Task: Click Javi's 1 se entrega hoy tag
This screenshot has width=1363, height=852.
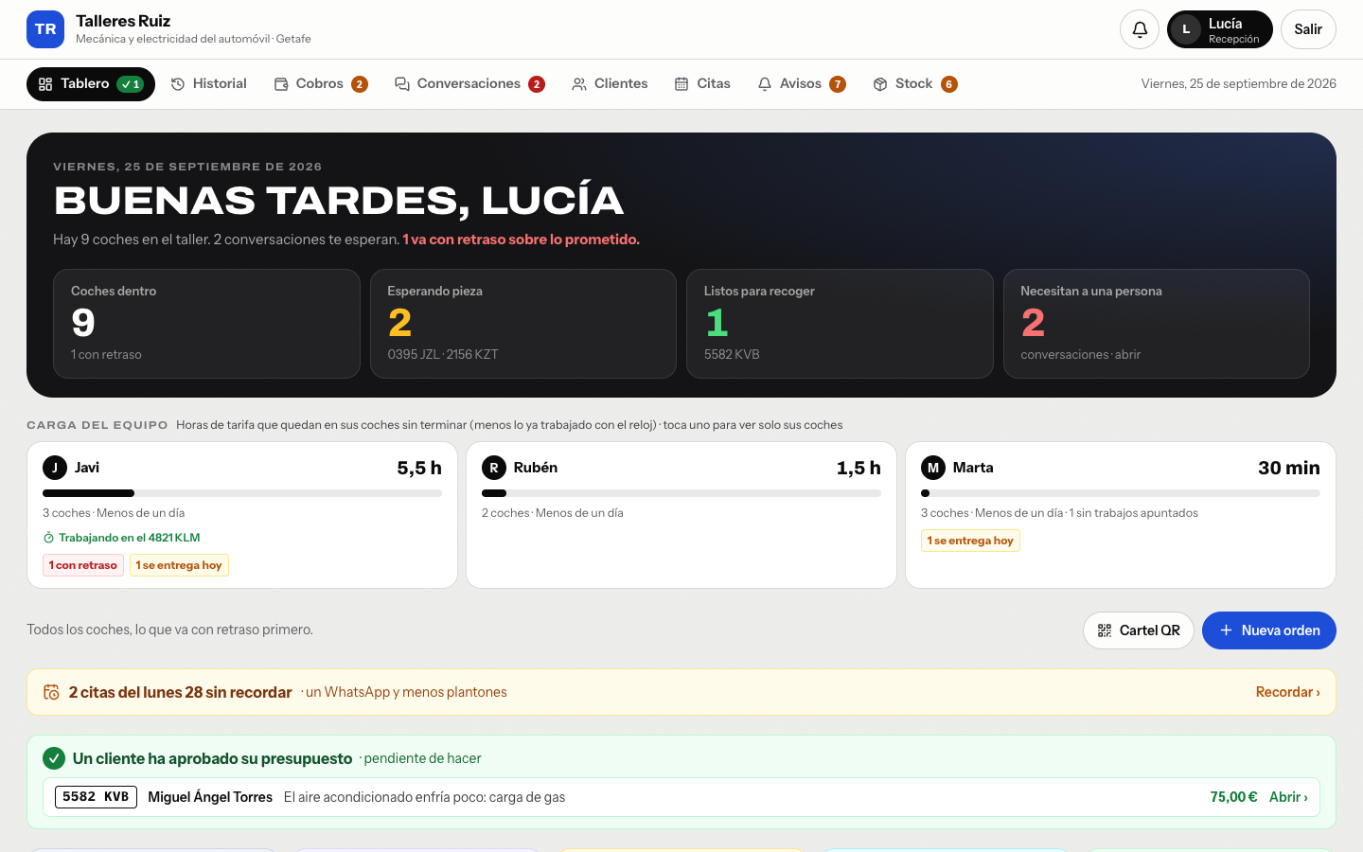Action: pos(179,565)
